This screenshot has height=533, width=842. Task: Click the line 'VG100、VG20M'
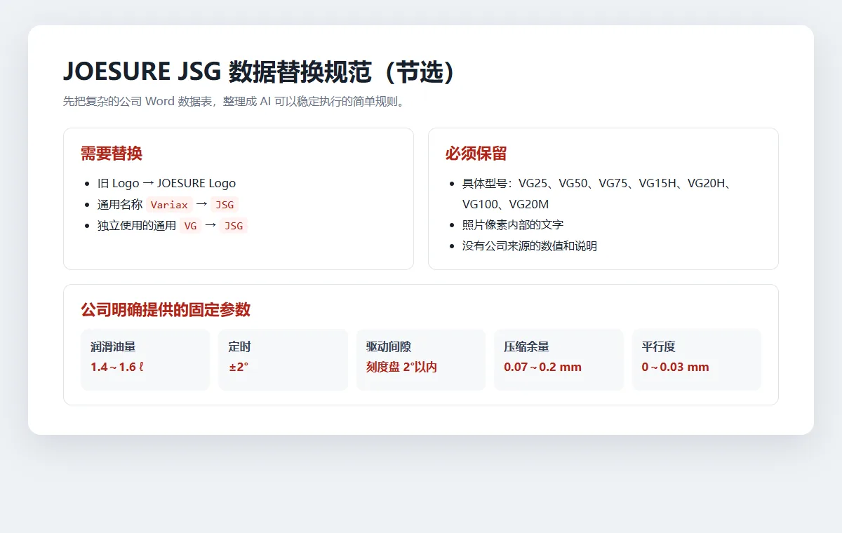[x=505, y=204]
